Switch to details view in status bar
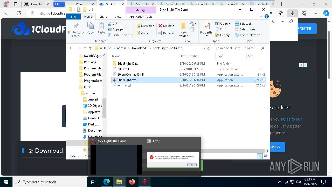 coord(260,156)
